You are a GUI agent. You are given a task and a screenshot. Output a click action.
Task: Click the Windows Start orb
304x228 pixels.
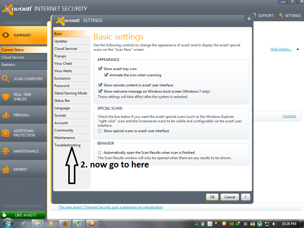pyautogui.click(x=7, y=224)
